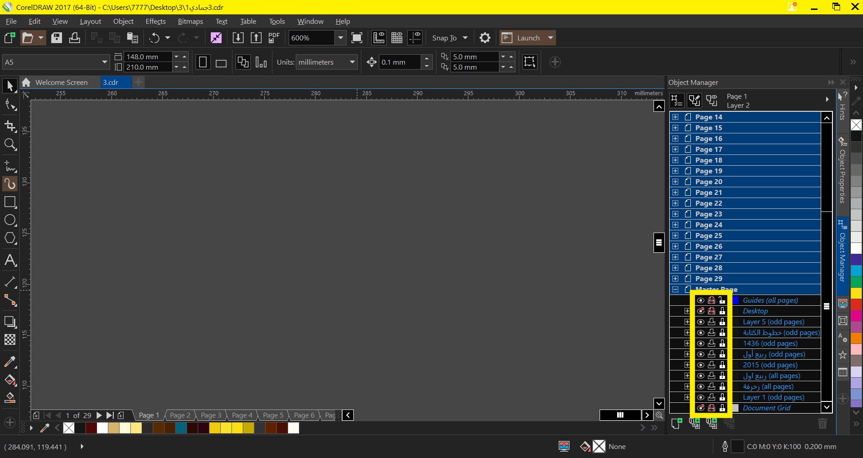Select the Text tool
Viewport: 863px width, 458px height.
pos(10,260)
